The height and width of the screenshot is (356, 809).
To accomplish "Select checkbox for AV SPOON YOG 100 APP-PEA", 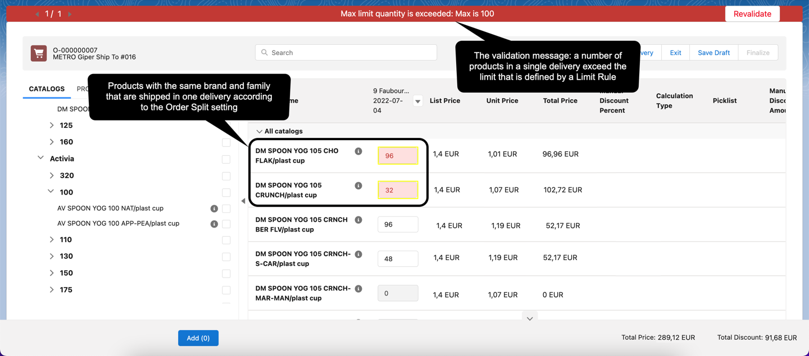I will click(226, 224).
